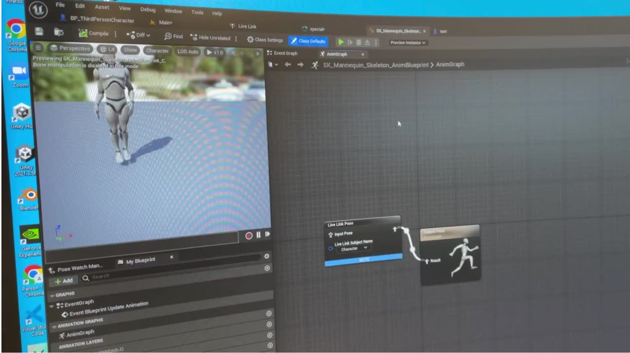Open the Edit menu

point(80,6)
